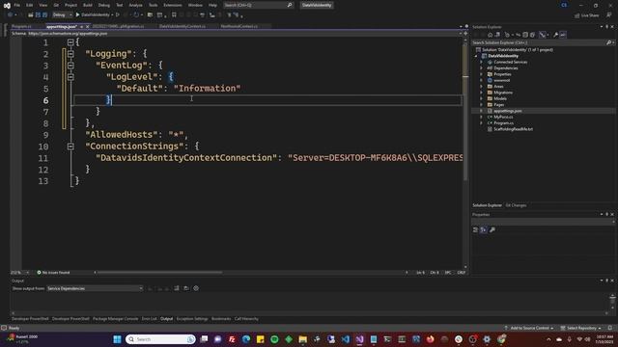Select the Areas folder in Solution Explorer
Image resolution: width=618 pixels, height=347 pixels.
(498, 87)
